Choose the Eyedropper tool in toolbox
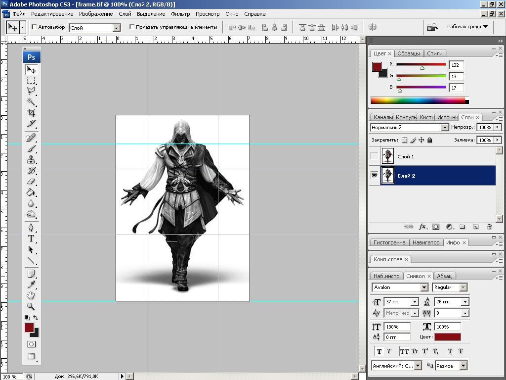506x380 pixels. point(31,285)
